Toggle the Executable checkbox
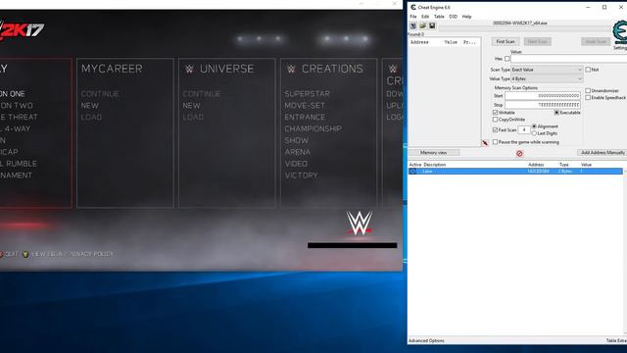 tap(556, 113)
